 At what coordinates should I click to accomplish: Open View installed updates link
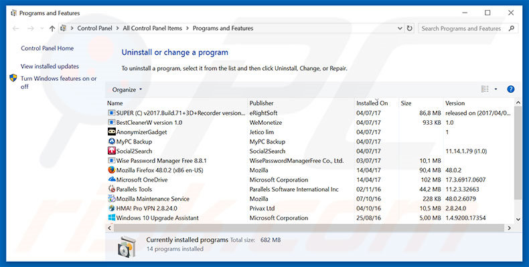pos(50,66)
